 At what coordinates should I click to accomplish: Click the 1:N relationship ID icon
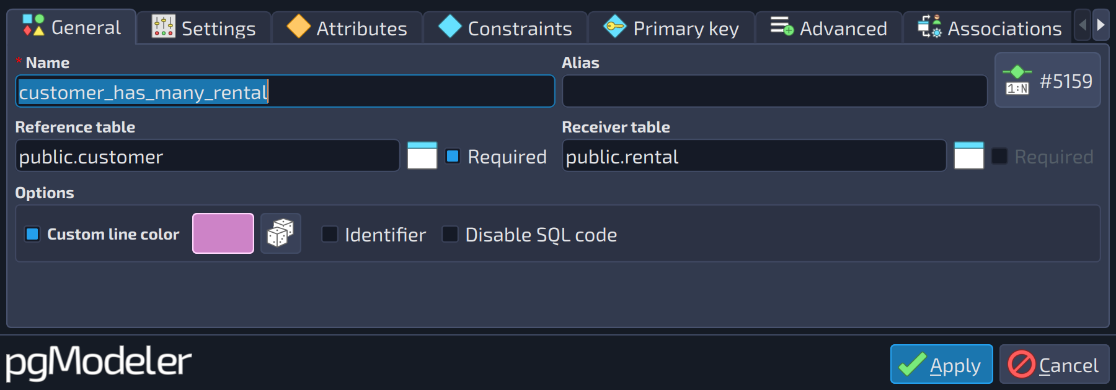click(1017, 80)
